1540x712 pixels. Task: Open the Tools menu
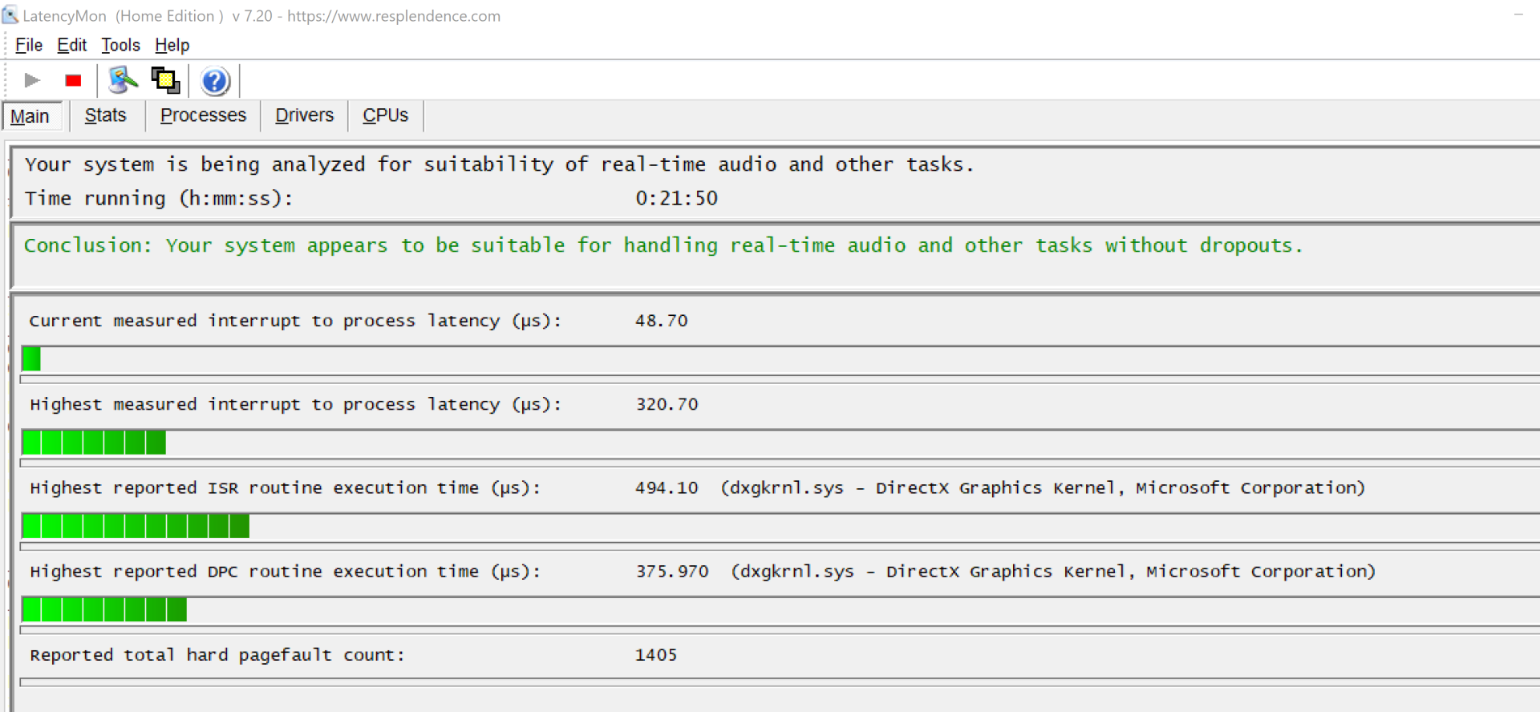[x=120, y=45]
